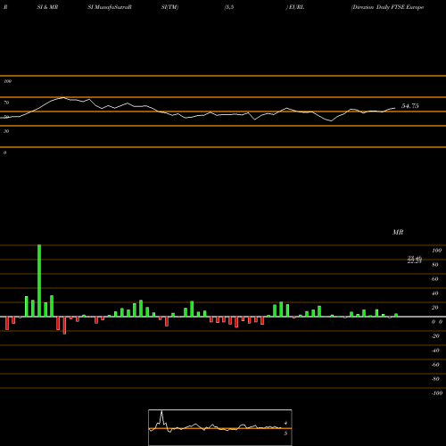
Task: Select the MR label above the histogram
Action: click(x=398, y=232)
